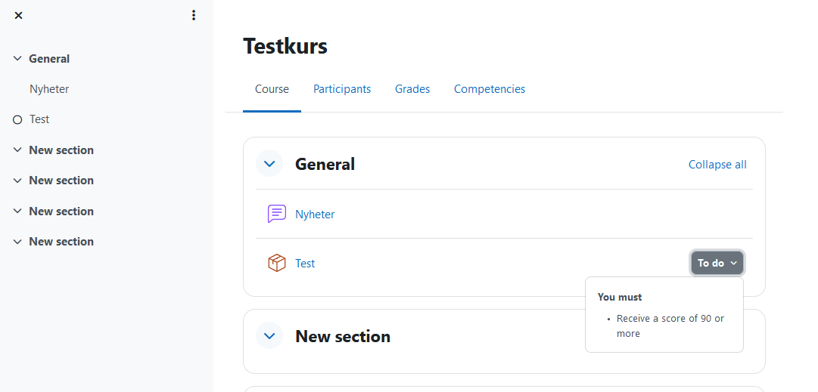This screenshot has height=392, width=818.
Task: Switch to the Grades tab
Action: (x=412, y=89)
